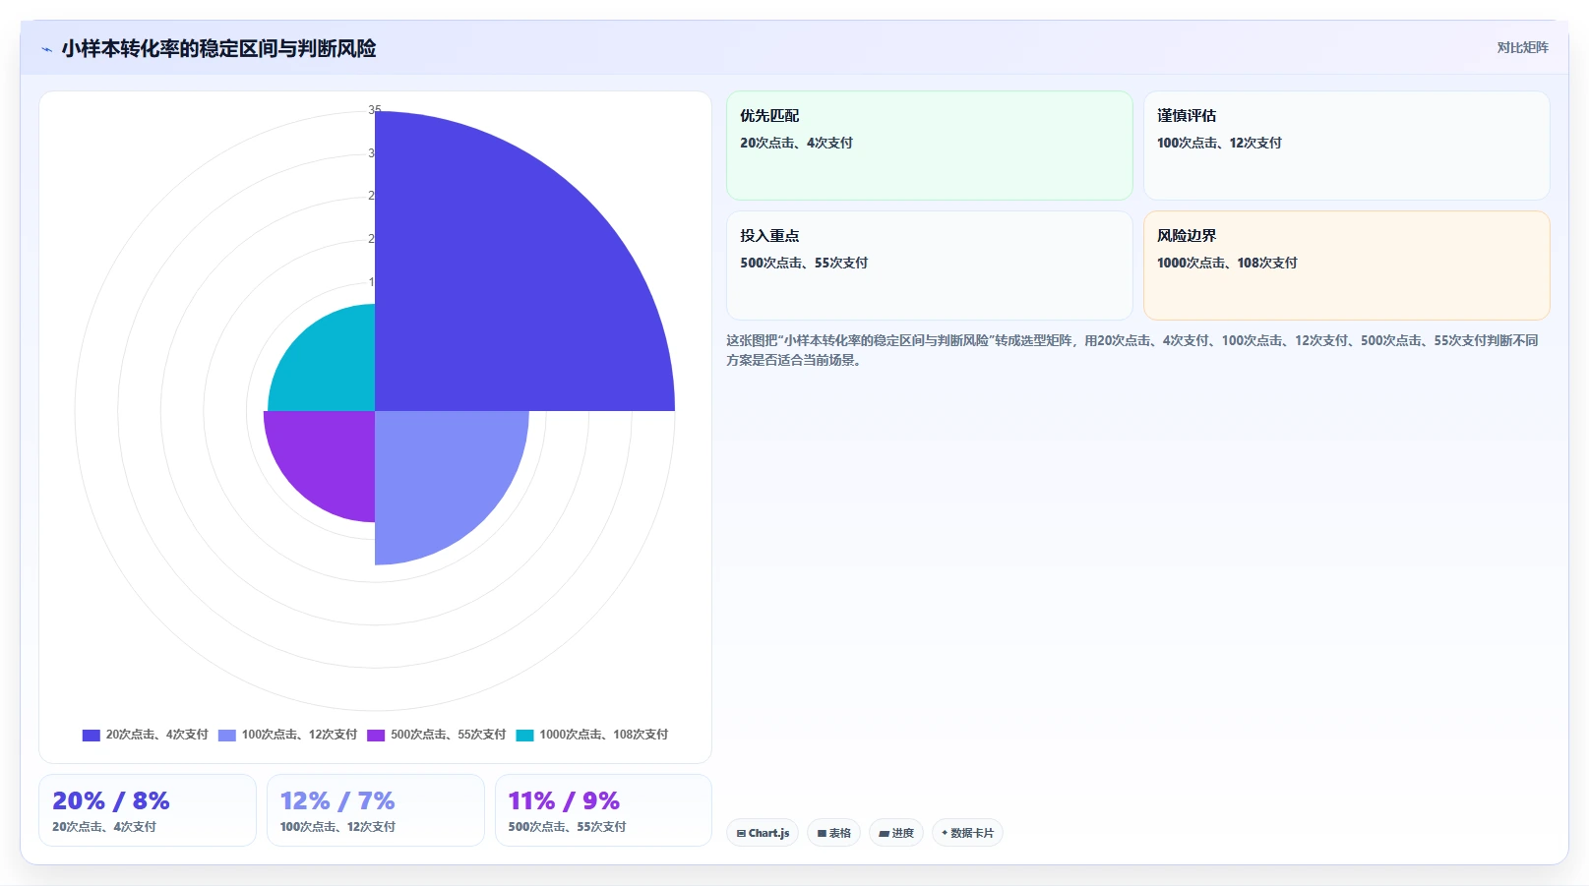Click the small blue icon beside the title
Screen dimensions: 1589x886
coord(46,49)
